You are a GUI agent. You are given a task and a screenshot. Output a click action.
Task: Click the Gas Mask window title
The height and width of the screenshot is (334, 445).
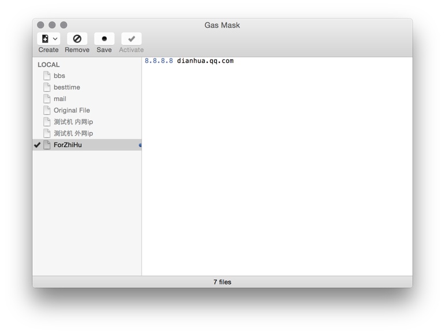[222, 25]
